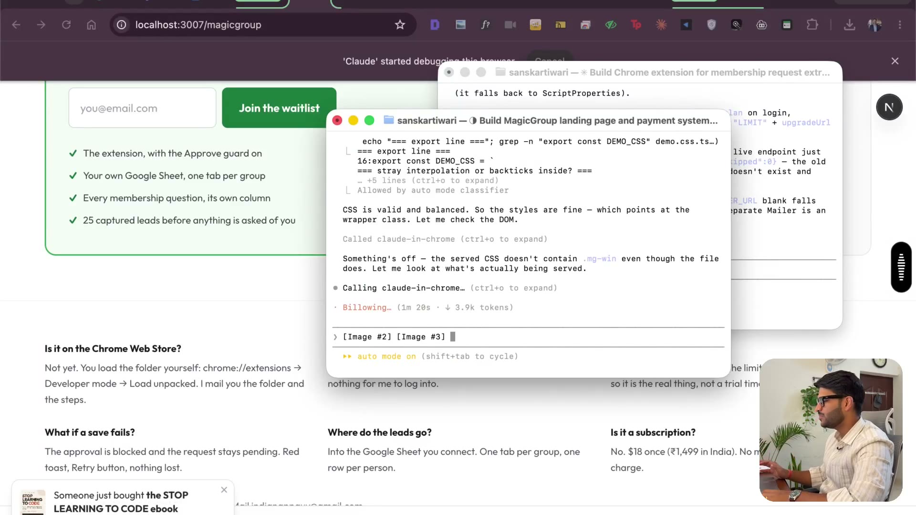Image resolution: width=916 pixels, height=515 pixels.
Task: Open the grey shield extension
Action: click(711, 25)
